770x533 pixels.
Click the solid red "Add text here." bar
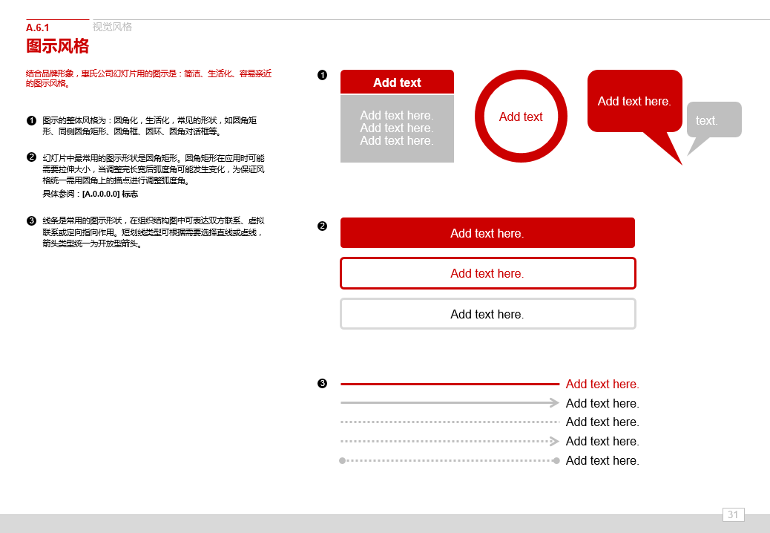coord(487,233)
